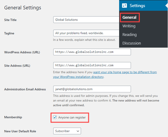Expand the New User Default Role dropdown
Image resolution: width=168 pixels, height=137 pixels.
tap(67, 131)
